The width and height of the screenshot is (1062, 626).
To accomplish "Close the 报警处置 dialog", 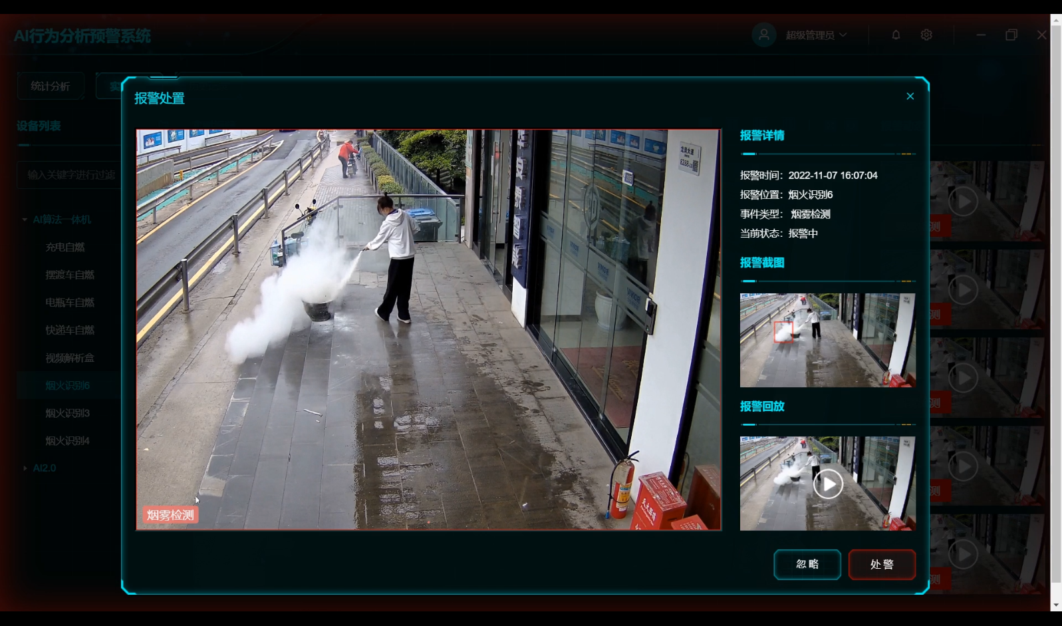I will coord(910,96).
